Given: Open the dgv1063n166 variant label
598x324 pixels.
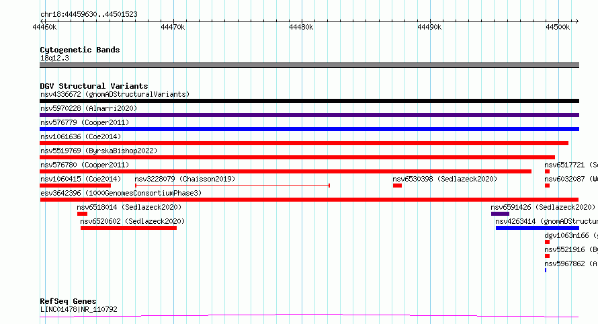Looking at the screenshot, I should (571, 235).
